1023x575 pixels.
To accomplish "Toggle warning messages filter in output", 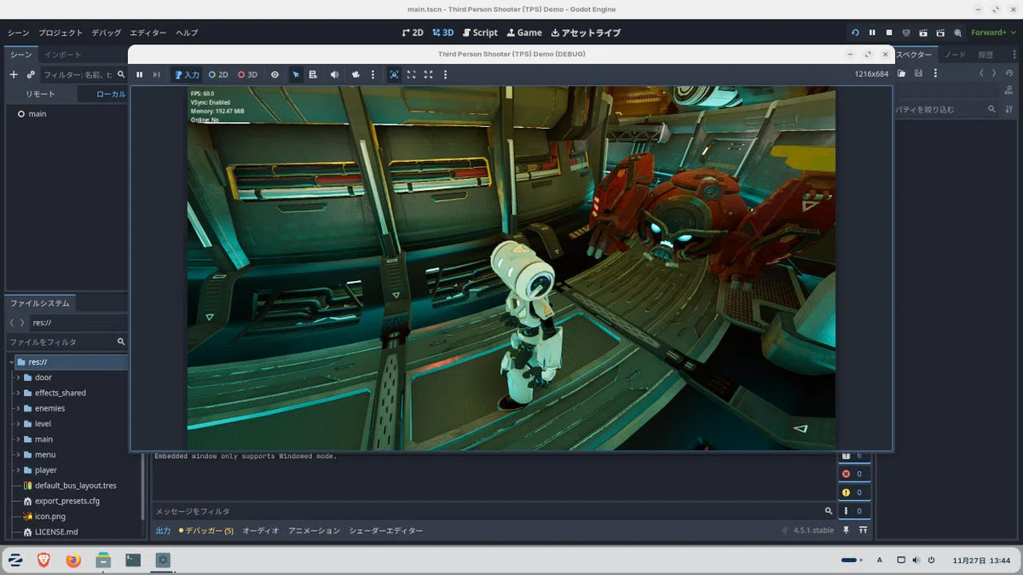I will (x=852, y=492).
